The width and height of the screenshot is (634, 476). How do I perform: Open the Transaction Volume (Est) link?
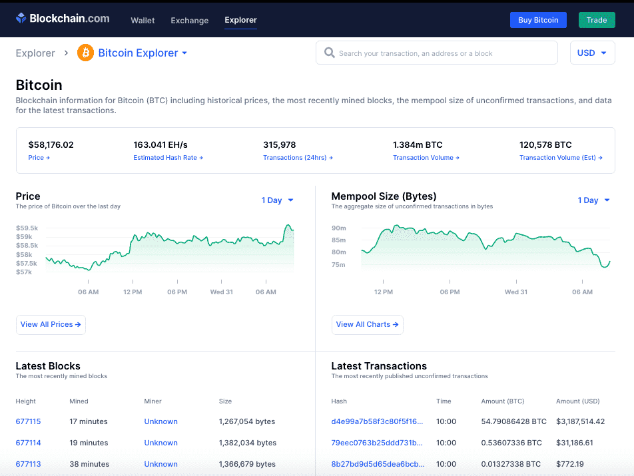561,158
